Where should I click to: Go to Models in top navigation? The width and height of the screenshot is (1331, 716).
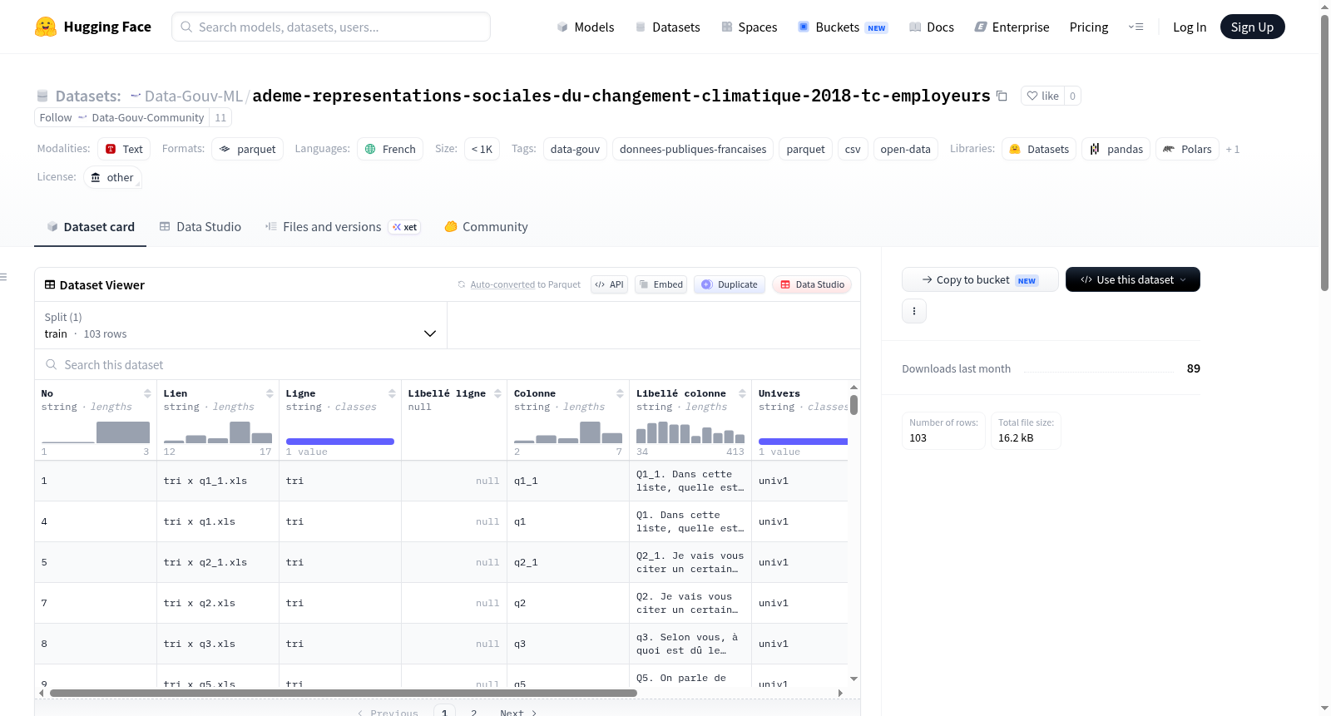[586, 27]
